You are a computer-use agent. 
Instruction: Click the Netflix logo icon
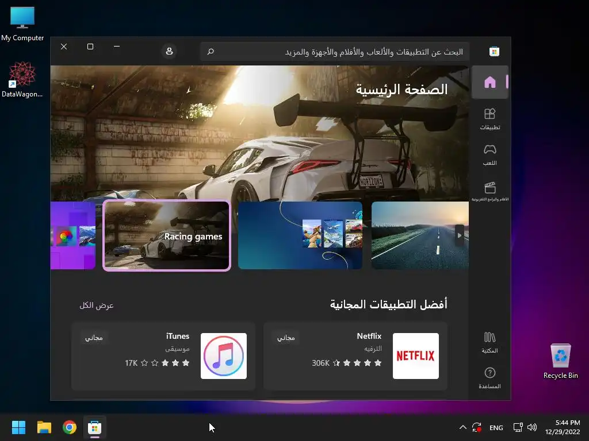416,356
